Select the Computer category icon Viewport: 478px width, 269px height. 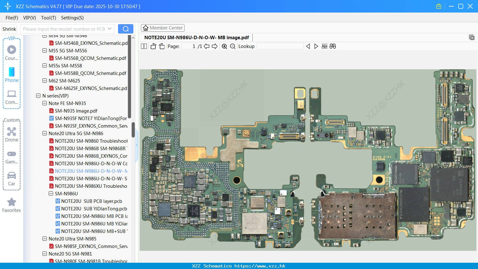point(12,97)
